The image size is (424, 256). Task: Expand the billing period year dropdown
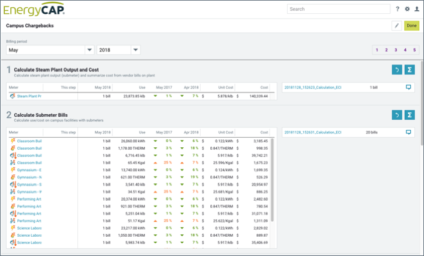[x=136, y=50]
